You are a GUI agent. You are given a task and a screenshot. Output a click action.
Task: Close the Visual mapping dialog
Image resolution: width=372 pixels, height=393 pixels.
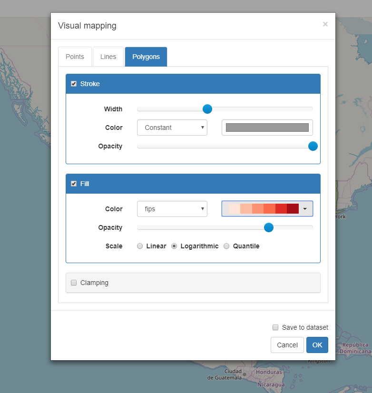(325, 24)
